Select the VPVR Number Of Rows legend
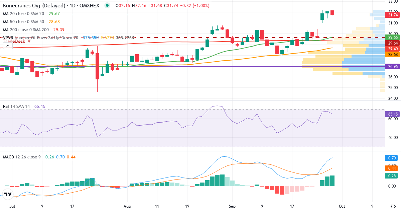 pyautogui.click(x=40, y=38)
